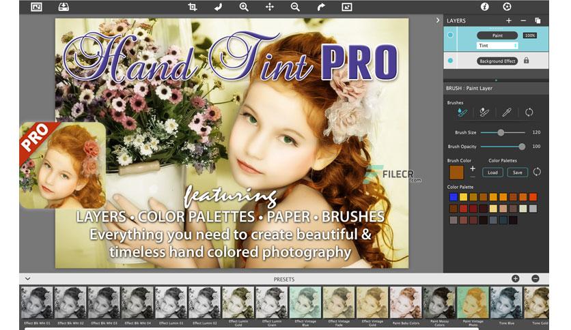This screenshot has width=571, height=330.
Task: Click the Brush Opacity value 100
Action: [536, 146]
